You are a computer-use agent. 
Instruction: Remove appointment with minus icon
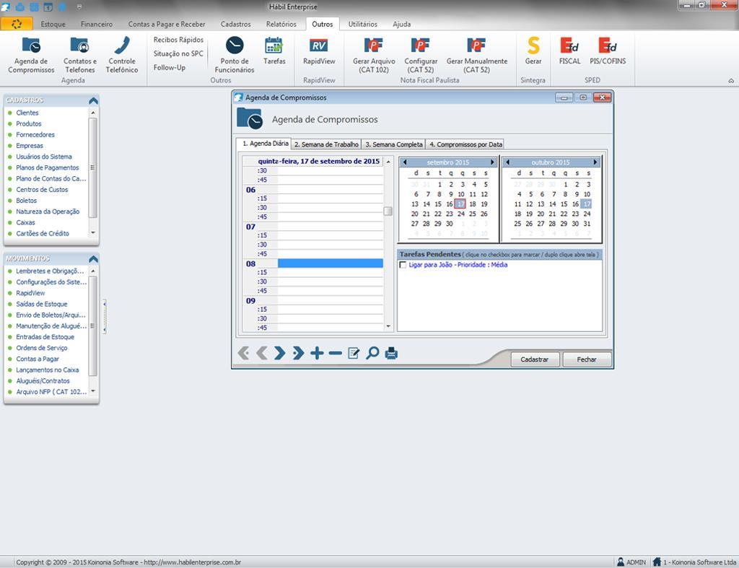pyautogui.click(x=335, y=353)
